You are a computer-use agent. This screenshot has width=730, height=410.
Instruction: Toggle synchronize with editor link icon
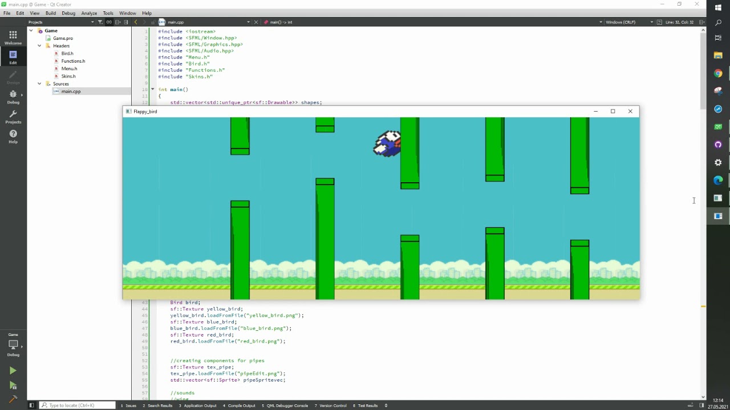(108, 22)
